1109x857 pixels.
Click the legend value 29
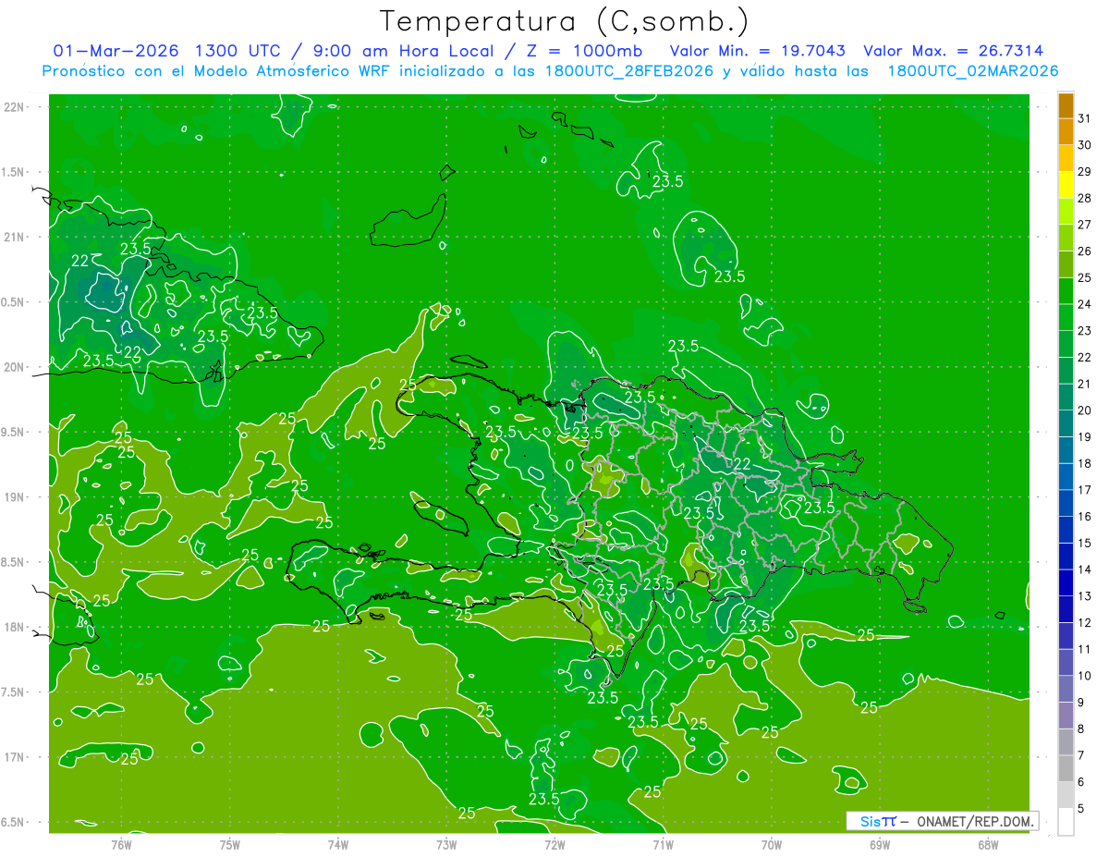1085,172
